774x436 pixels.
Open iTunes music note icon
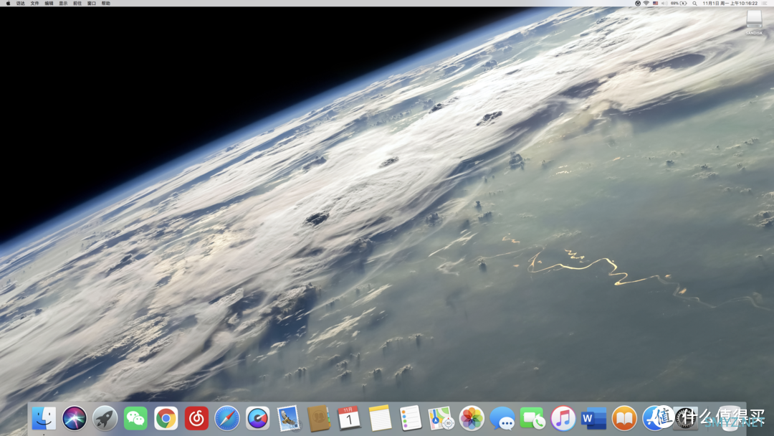click(563, 419)
